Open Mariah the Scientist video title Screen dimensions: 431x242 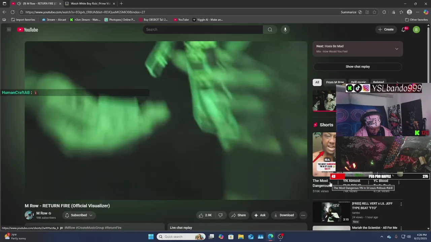(x=374, y=228)
